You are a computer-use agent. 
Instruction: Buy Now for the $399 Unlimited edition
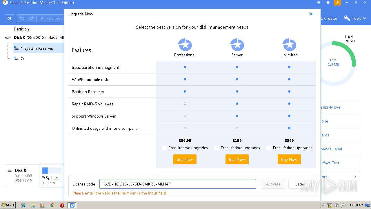[289, 159]
